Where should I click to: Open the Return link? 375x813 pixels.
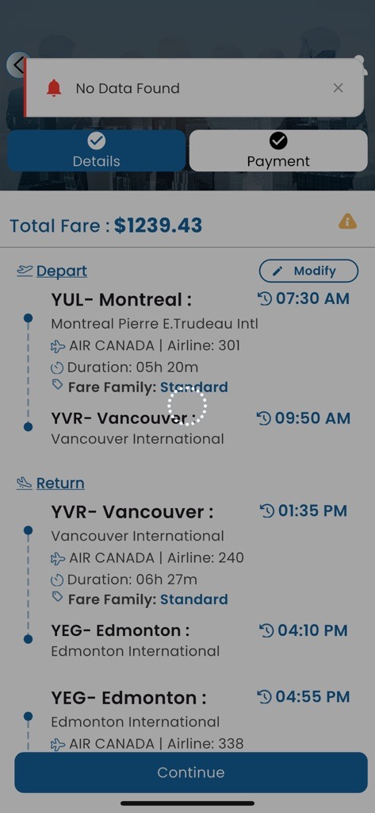(x=60, y=484)
